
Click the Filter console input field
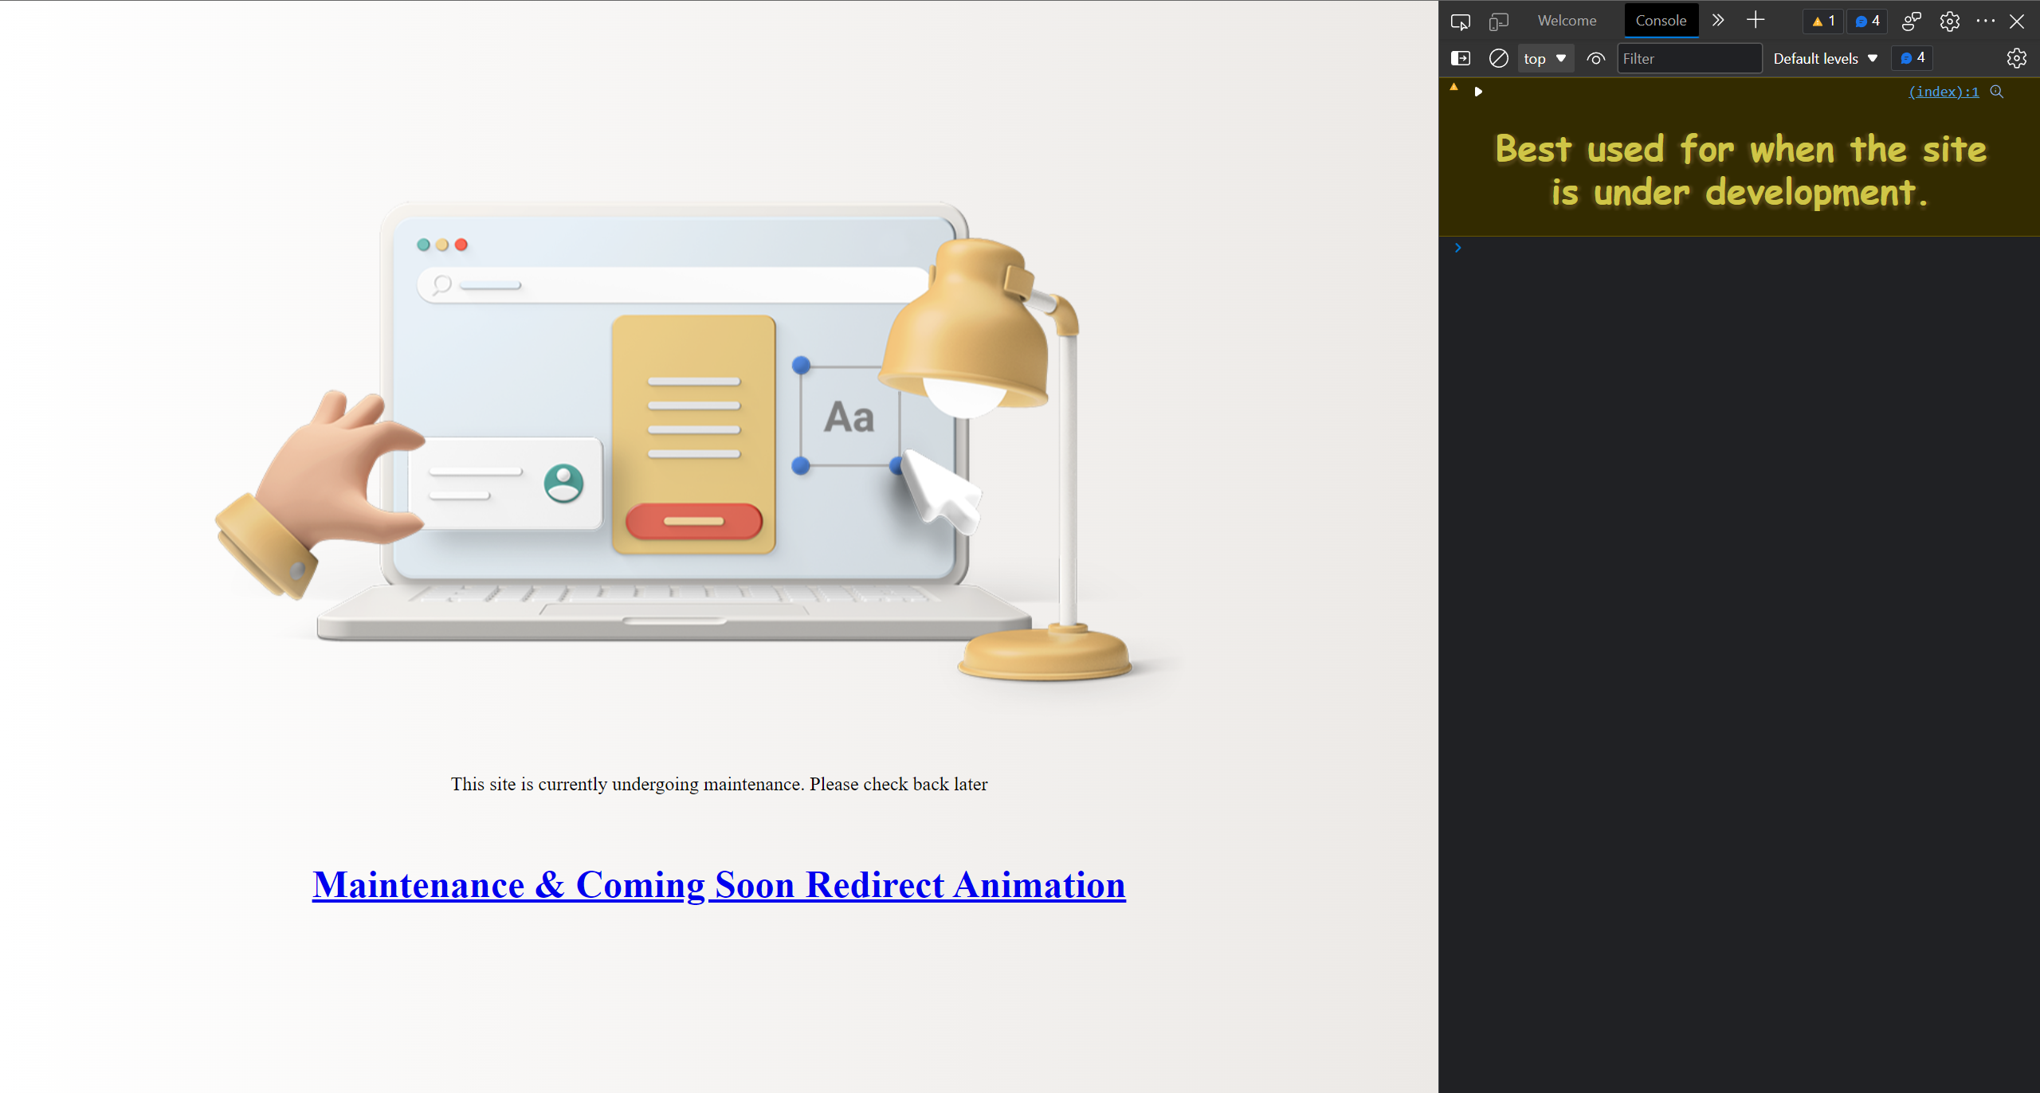click(1690, 58)
